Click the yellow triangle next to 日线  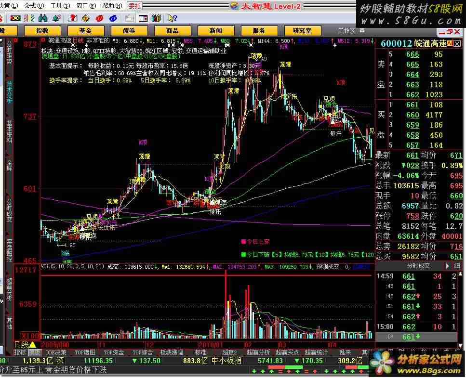click(x=33, y=345)
